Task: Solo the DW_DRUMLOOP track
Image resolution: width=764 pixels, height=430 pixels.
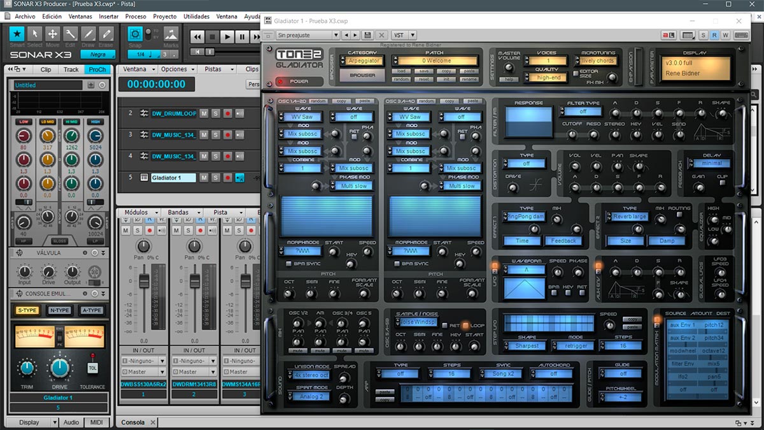Action: click(215, 113)
